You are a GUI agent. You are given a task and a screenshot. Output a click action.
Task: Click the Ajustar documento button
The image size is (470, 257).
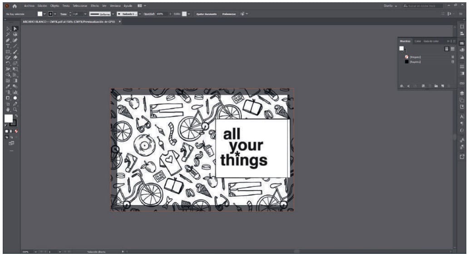(x=206, y=14)
